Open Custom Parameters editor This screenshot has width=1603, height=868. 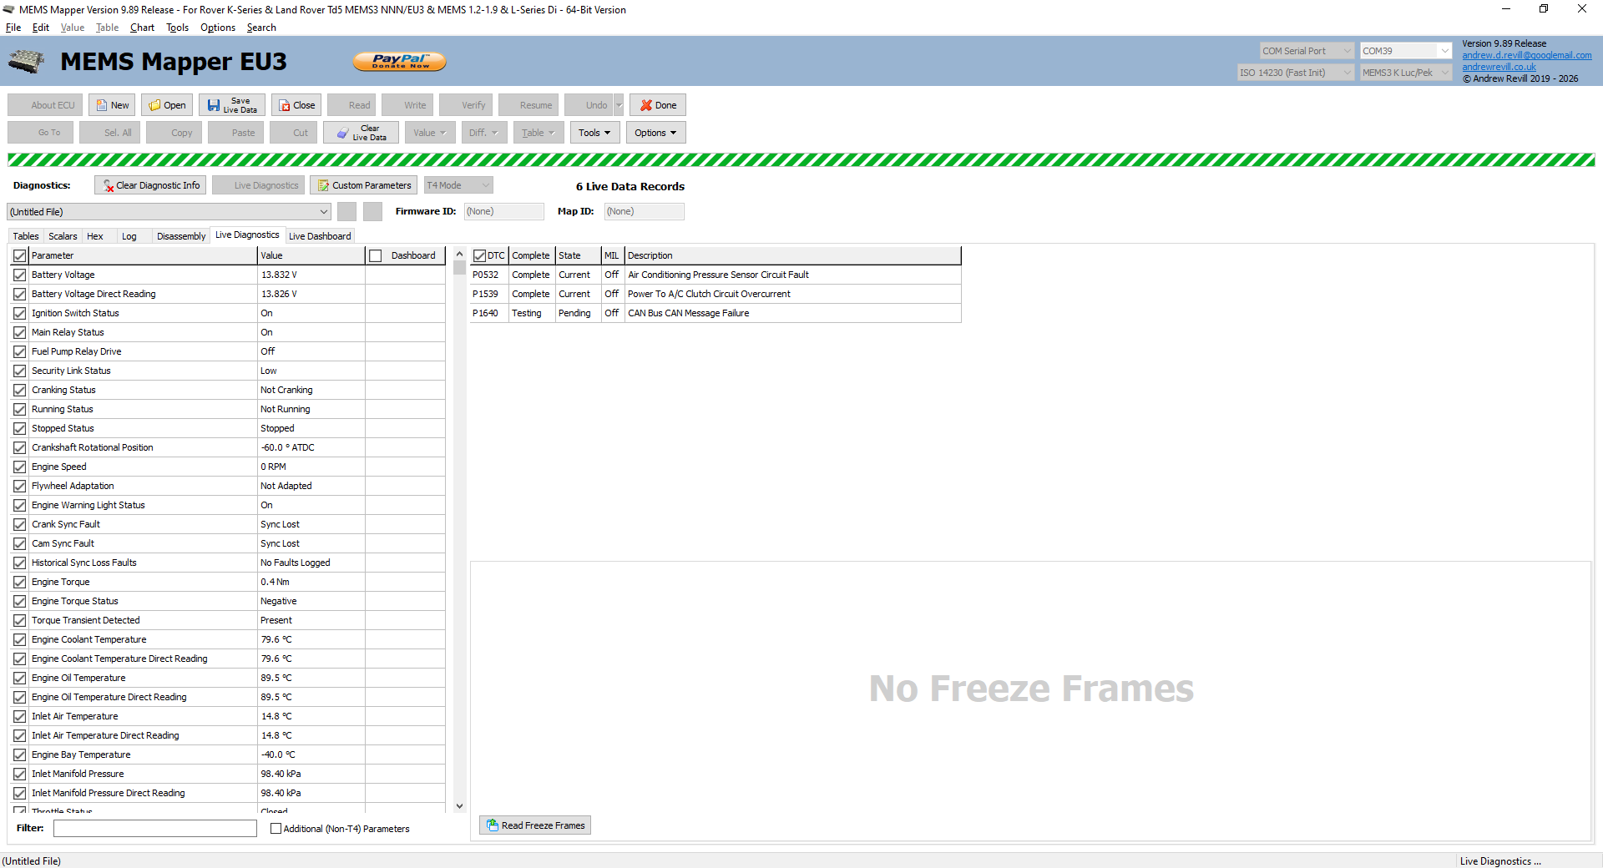(364, 185)
